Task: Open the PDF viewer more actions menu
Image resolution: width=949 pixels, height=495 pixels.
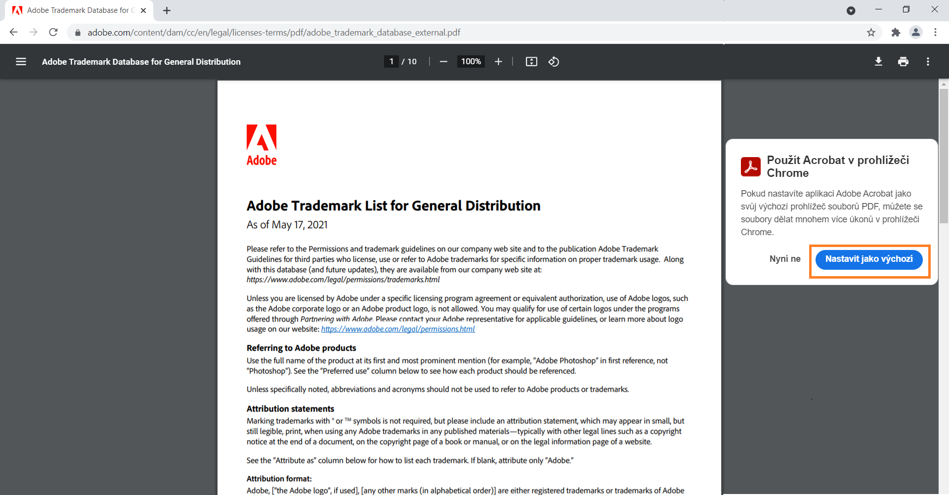Action: click(x=928, y=62)
